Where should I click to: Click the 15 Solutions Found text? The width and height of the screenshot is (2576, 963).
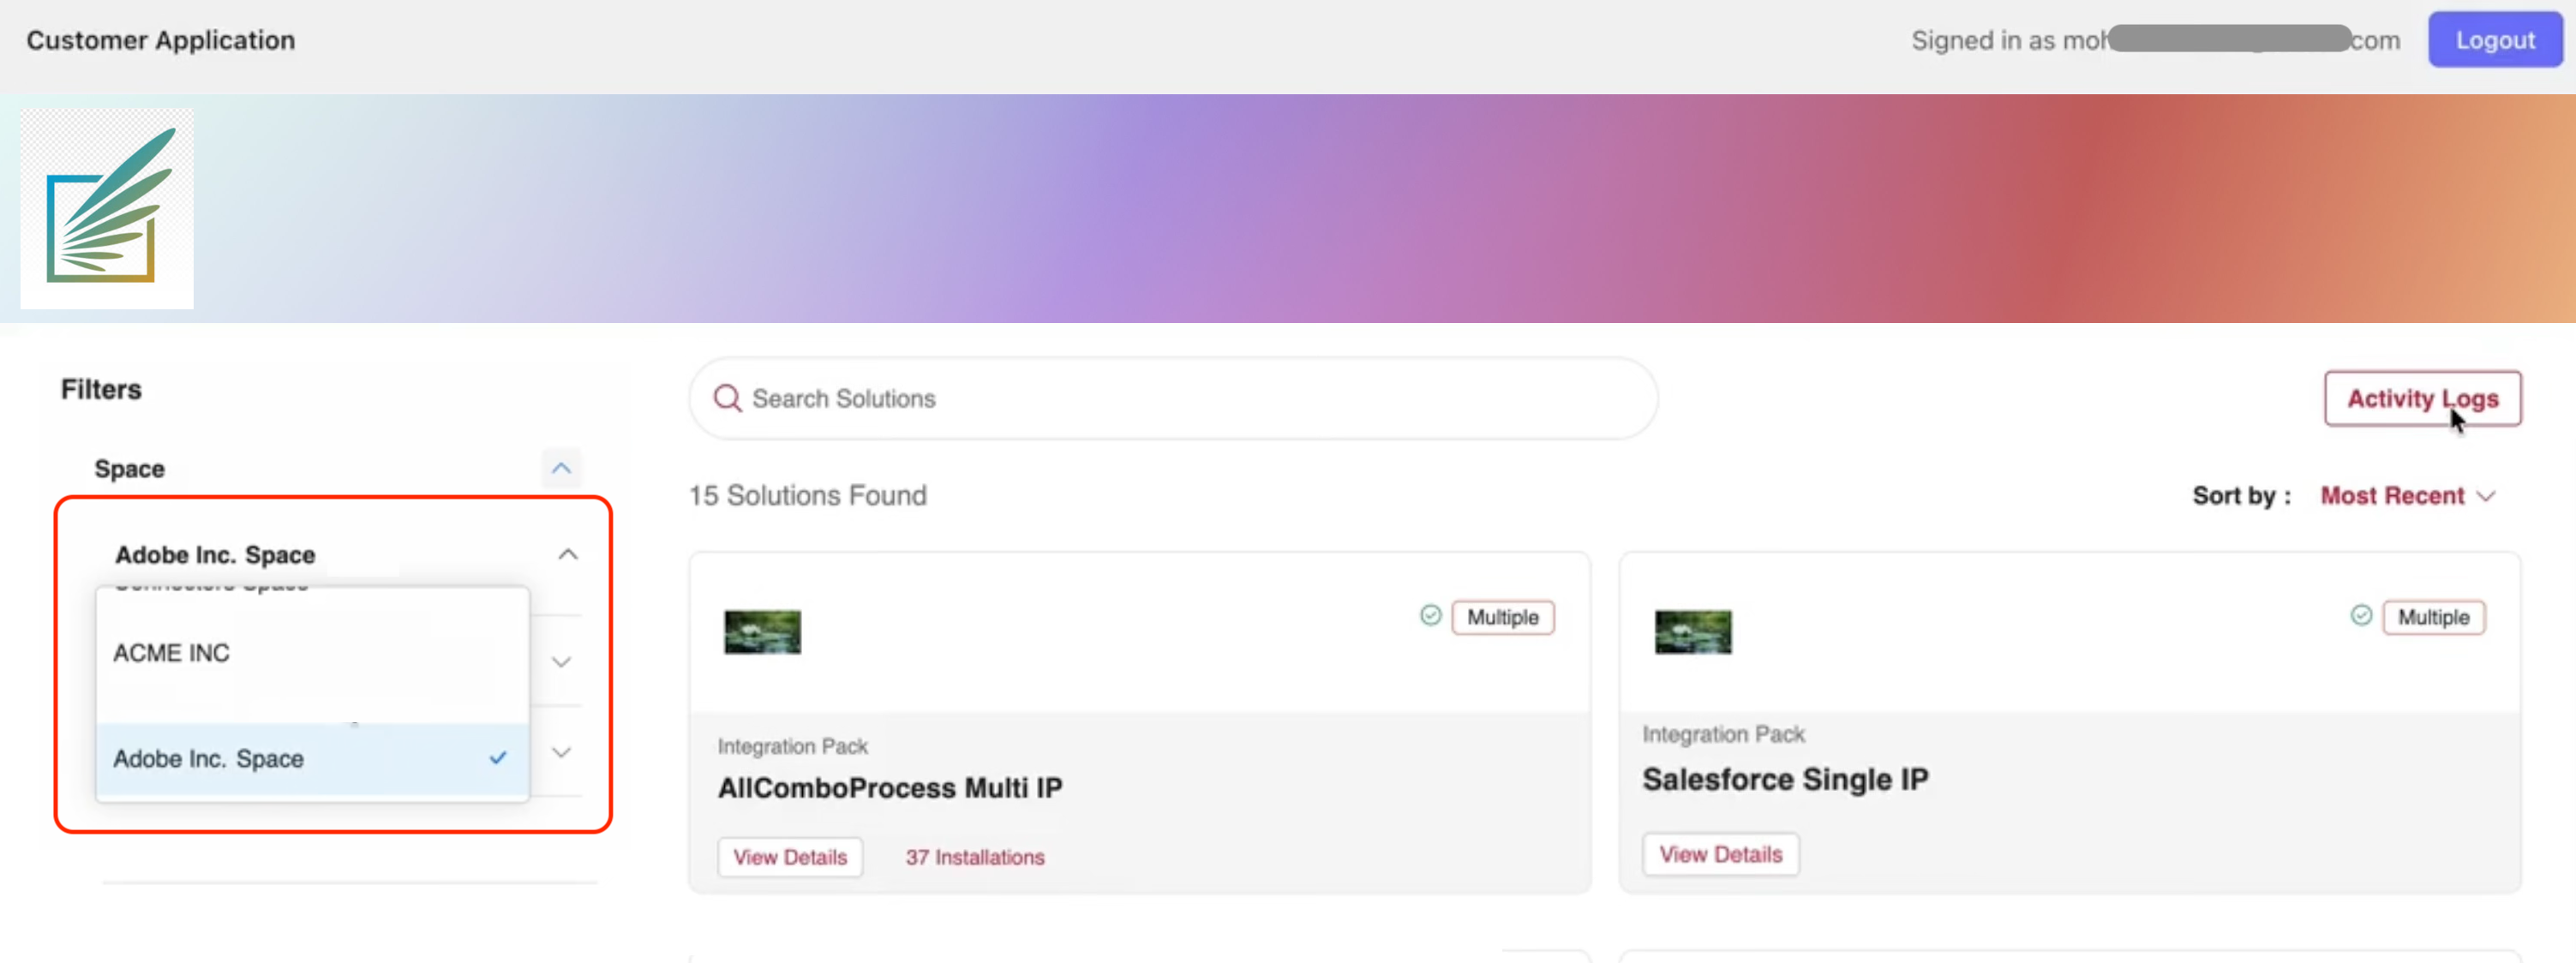point(807,495)
